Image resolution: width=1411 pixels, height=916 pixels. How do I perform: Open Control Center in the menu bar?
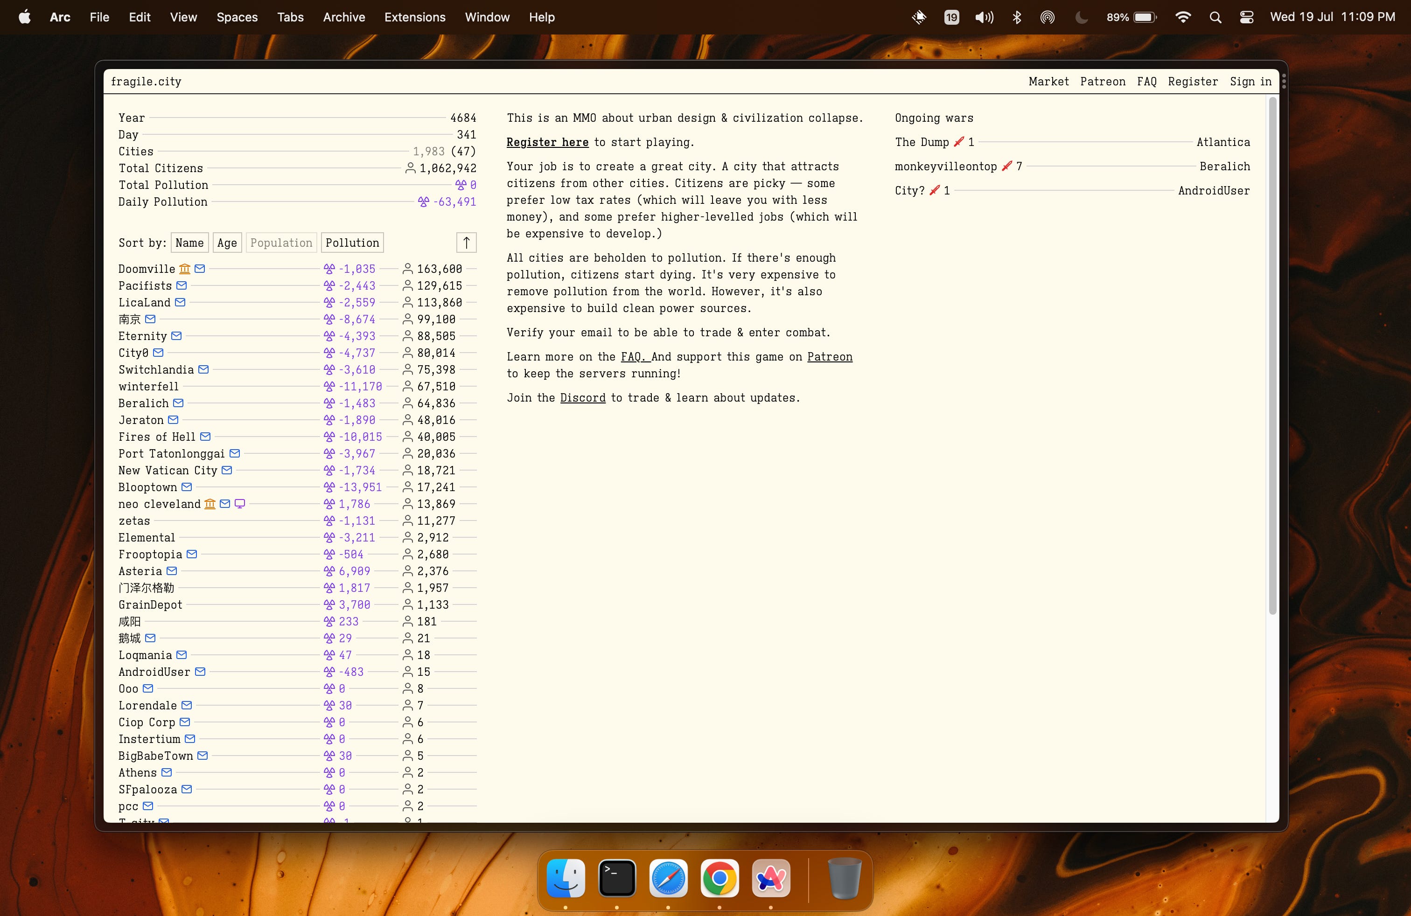point(1246,17)
